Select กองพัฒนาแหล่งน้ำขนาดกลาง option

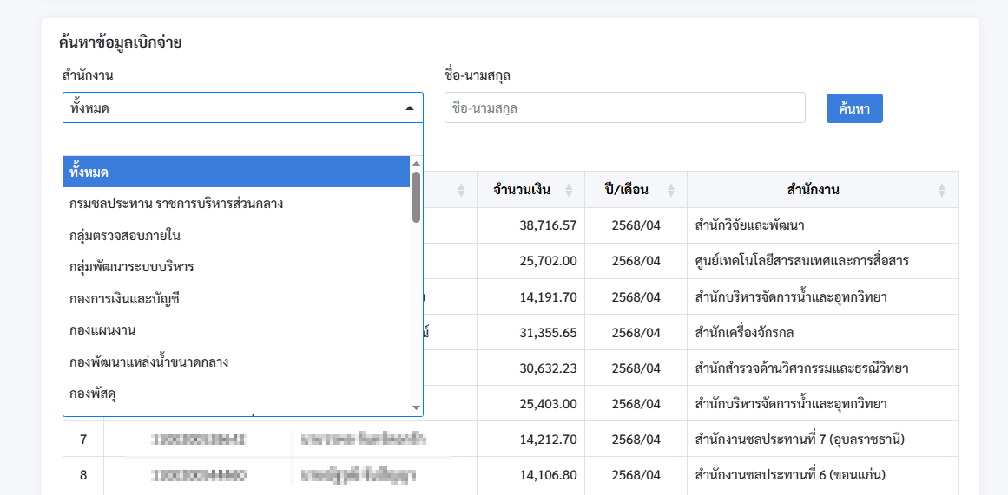(236, 361)
